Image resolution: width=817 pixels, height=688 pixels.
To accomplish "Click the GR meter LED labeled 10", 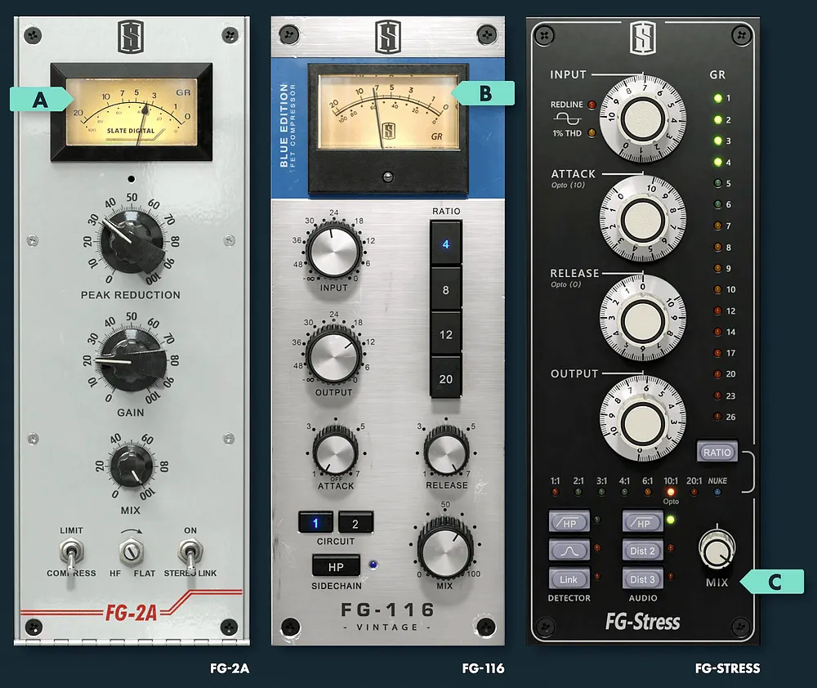I will [717, 289].
